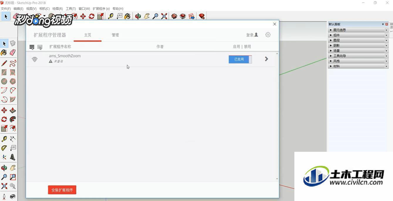393x201 pixels.
Task: Open the 文件(F) menu
Action: [x=6, y=9]
